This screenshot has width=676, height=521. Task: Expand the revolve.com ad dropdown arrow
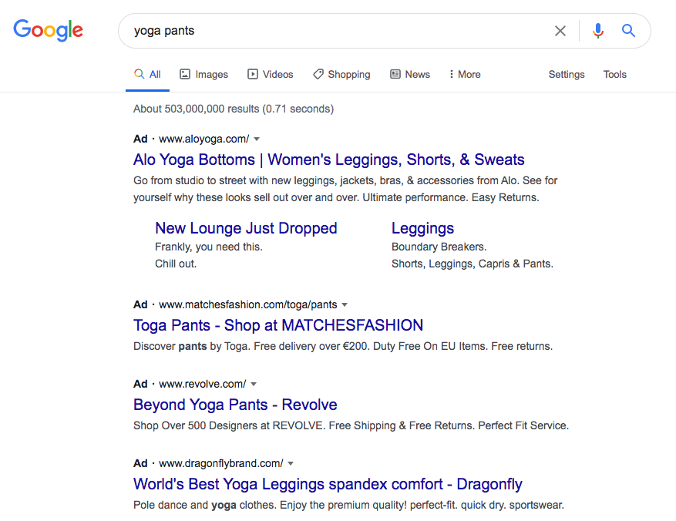[254, 384]
